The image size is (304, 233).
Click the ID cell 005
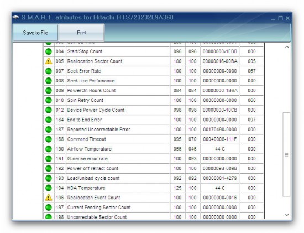pyautogui.click(x=60, y=61)
